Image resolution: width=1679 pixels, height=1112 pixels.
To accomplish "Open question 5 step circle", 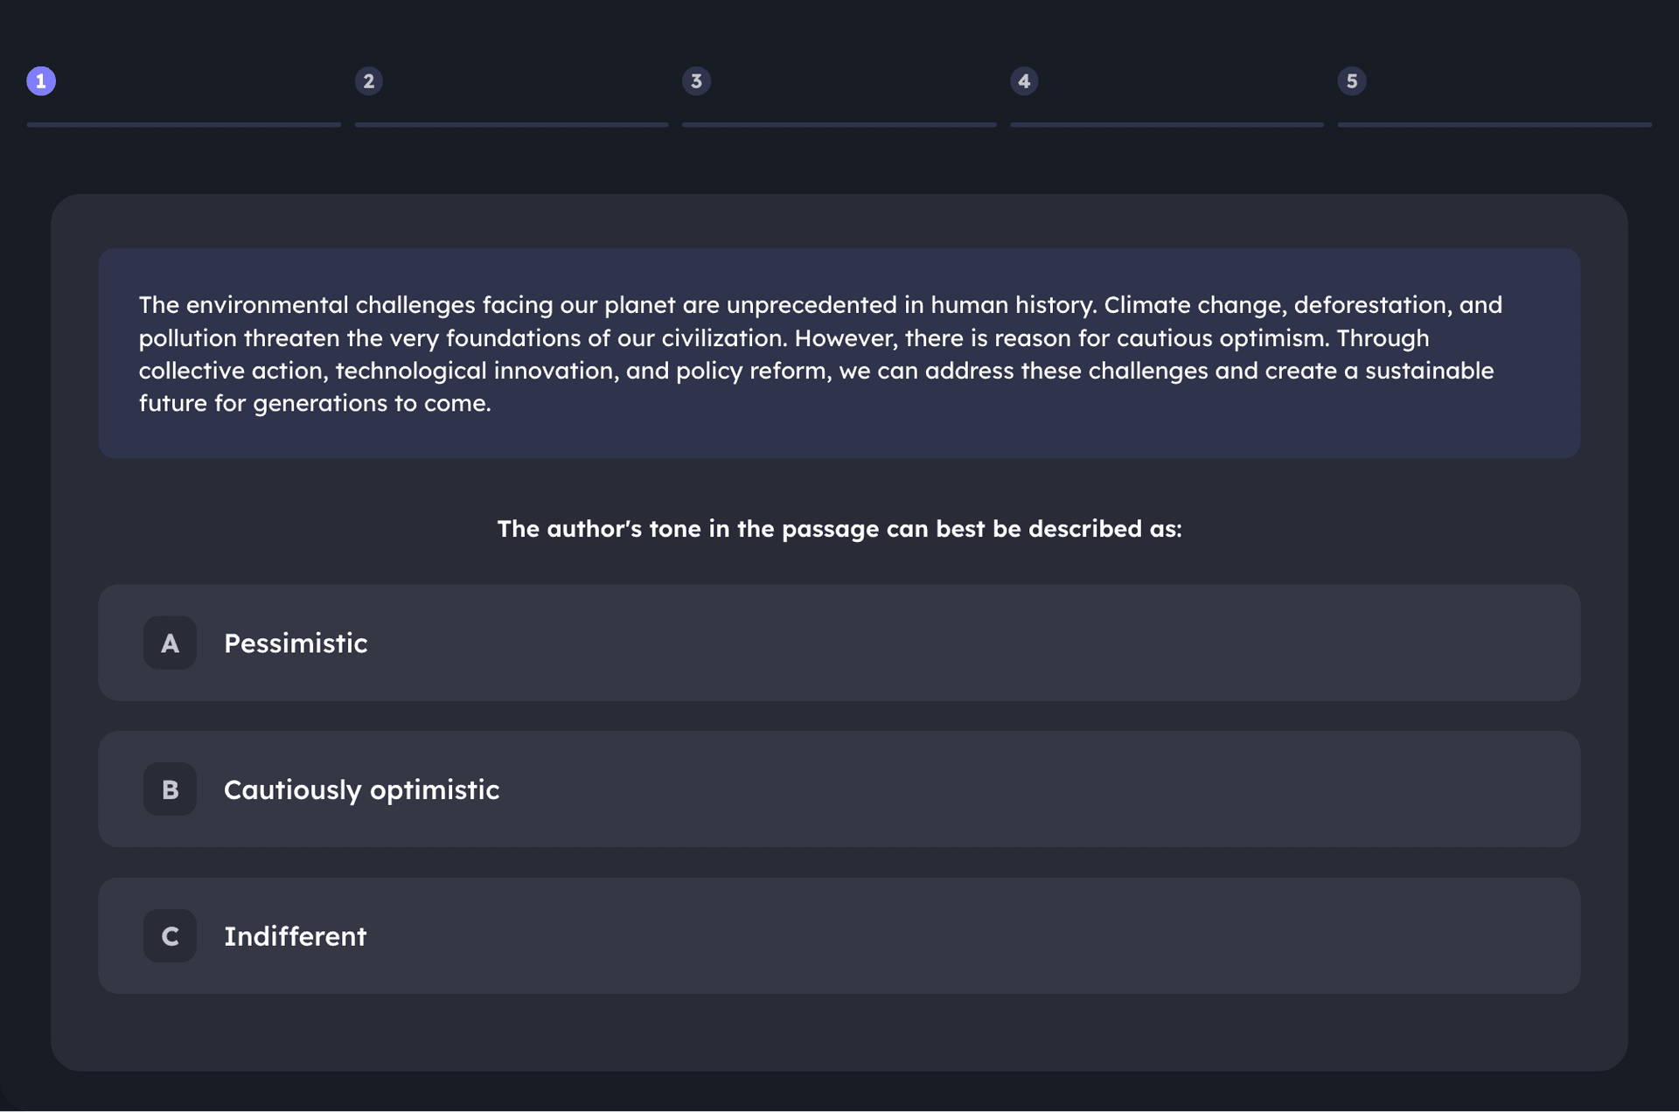I will click(1351, 81).
